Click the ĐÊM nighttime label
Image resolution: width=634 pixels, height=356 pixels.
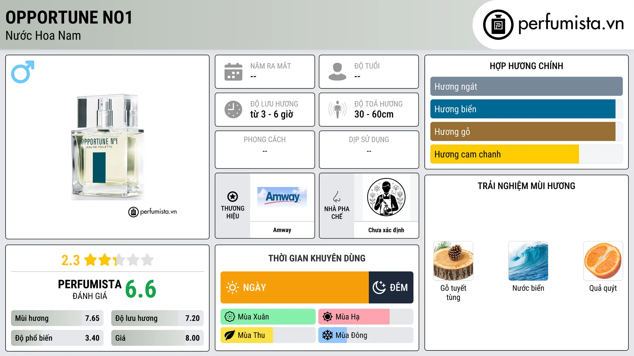point(399,287)
